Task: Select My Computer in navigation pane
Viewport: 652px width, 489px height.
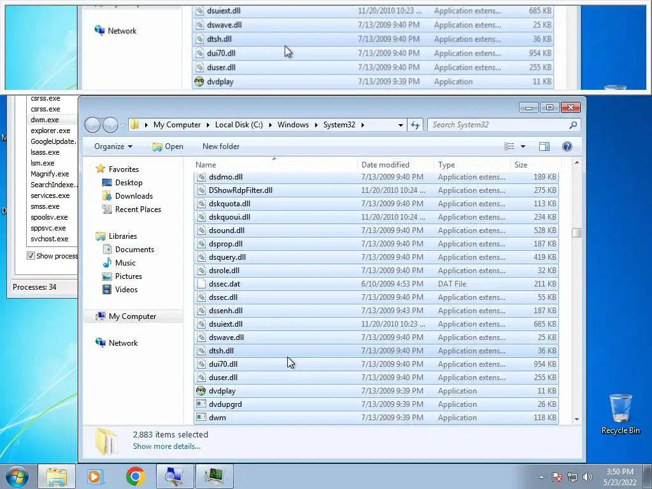Action: [x=132, y=316]
